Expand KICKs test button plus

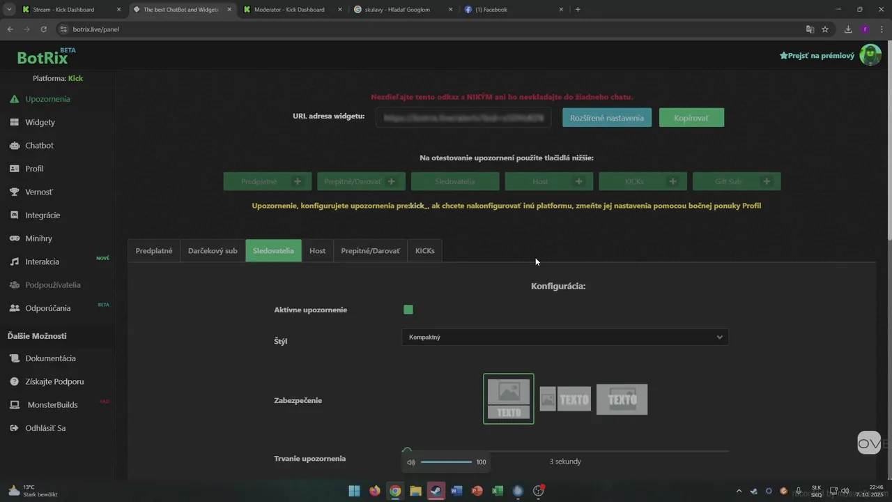coord(673,181)
